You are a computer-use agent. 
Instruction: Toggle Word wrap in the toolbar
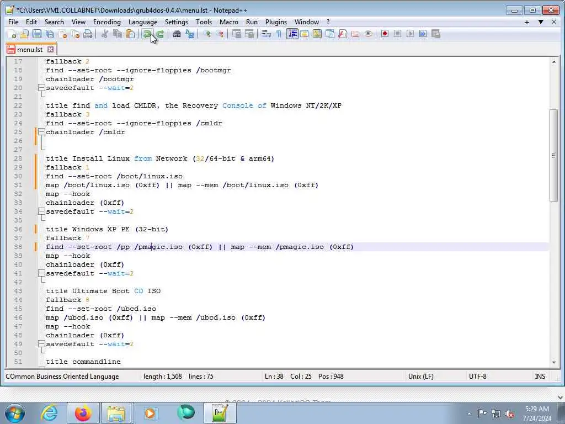(266, 34)
